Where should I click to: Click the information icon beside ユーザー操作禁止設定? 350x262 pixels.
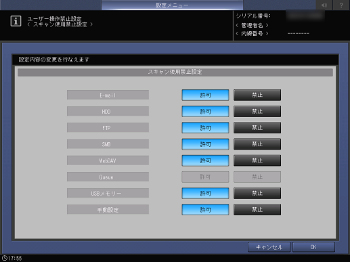[16, 21]
